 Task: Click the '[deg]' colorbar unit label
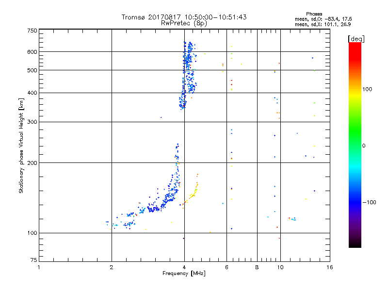point(356,39)
